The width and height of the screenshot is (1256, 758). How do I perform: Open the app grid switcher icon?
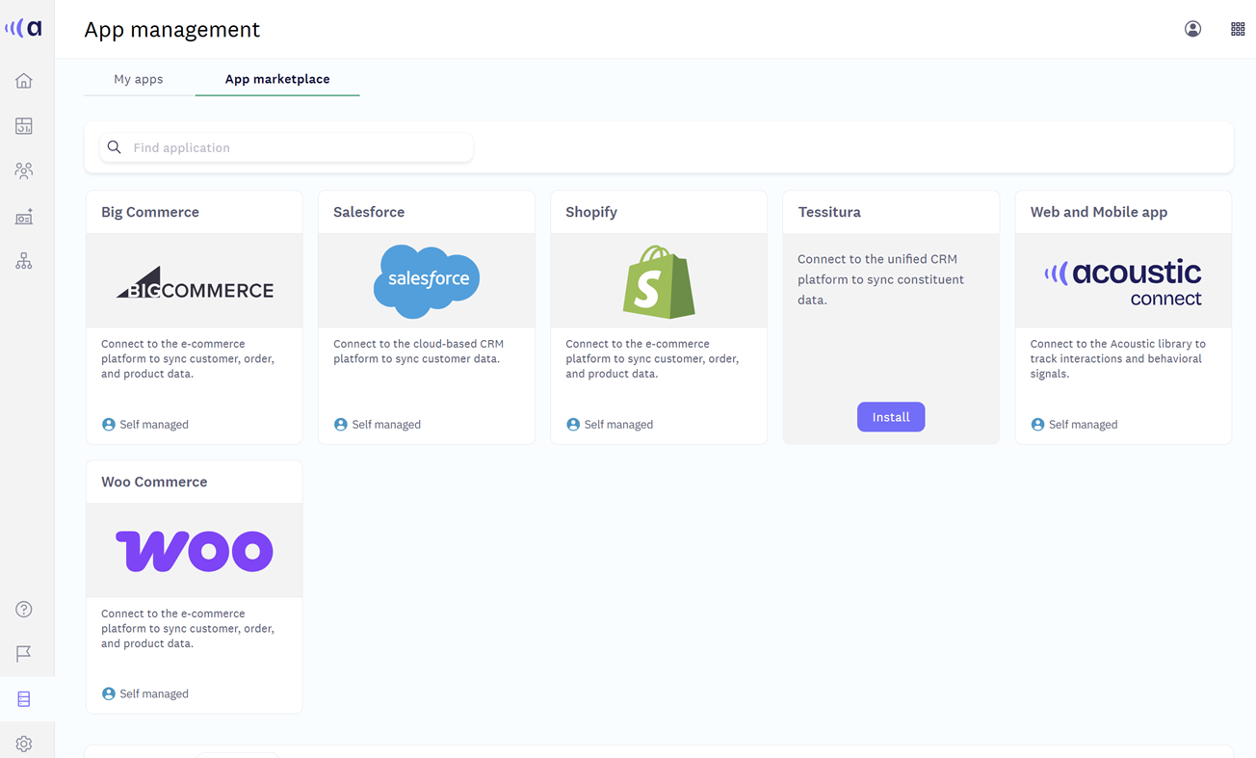pyautogui.click(x=1238, y=29)
